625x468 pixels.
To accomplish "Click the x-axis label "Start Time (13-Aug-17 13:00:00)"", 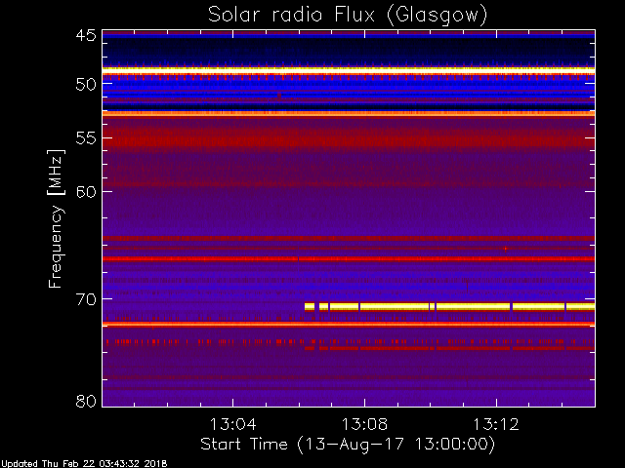I will click(348, 444).
